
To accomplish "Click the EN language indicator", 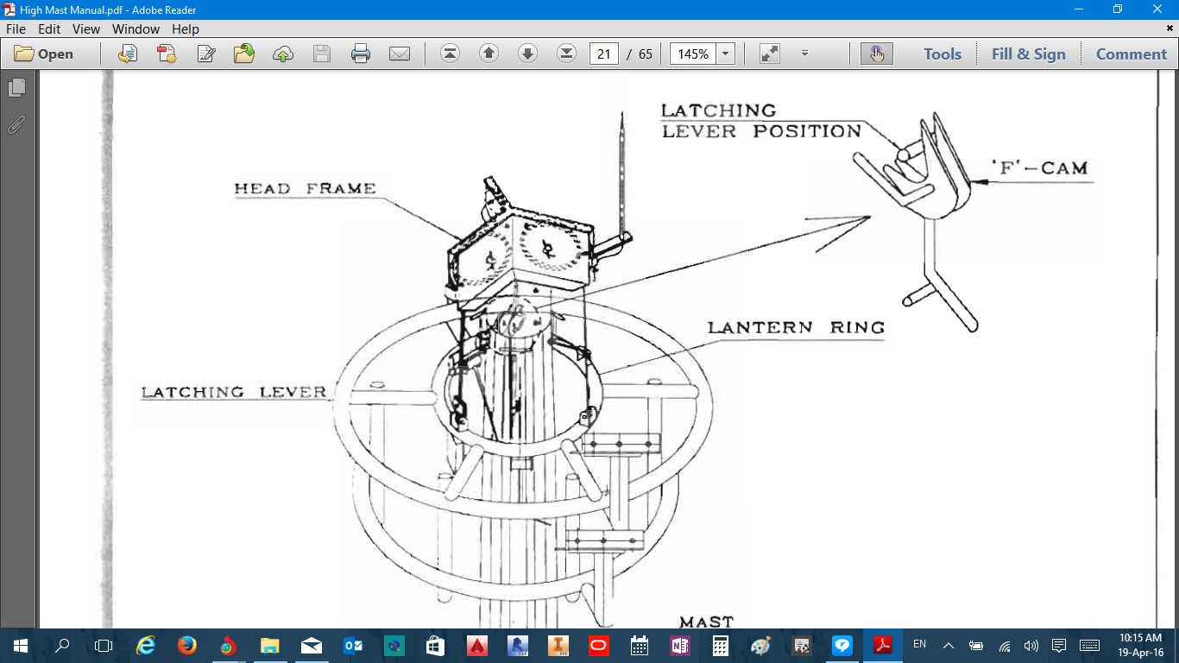I will [x=920, y=645].
